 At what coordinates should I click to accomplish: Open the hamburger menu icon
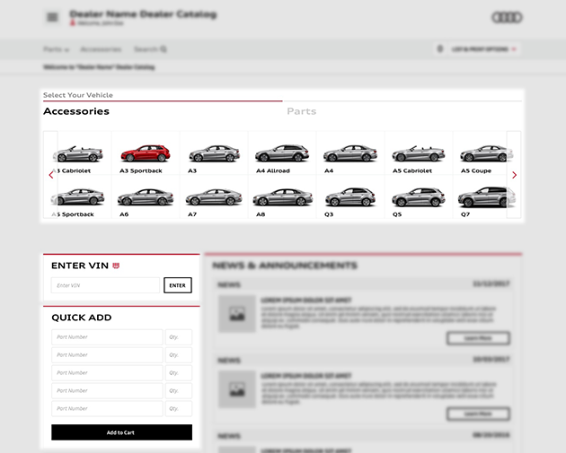[52, 17]
